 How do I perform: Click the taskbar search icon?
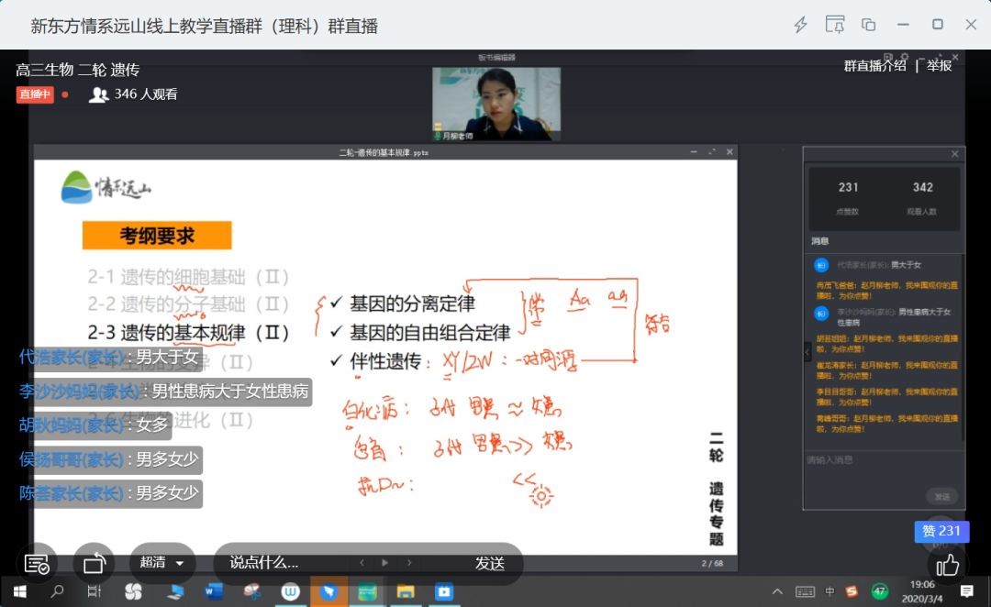point(57,591)
